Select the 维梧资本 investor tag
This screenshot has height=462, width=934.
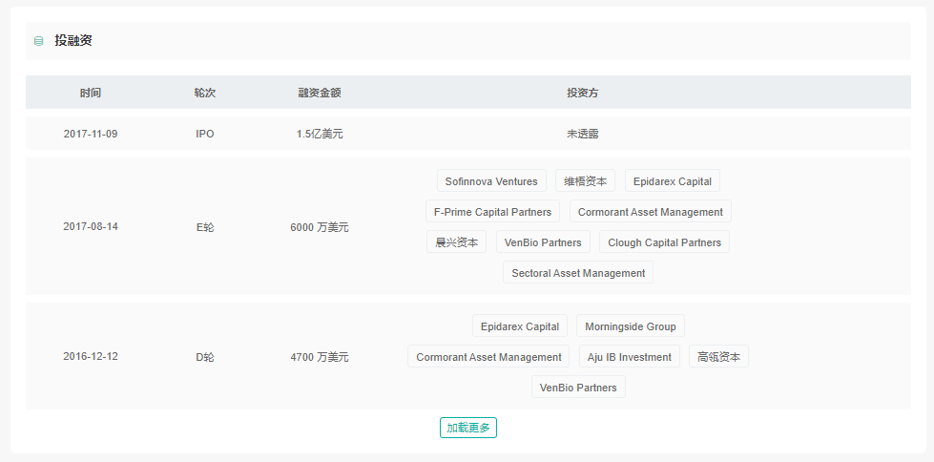(585, 181)
